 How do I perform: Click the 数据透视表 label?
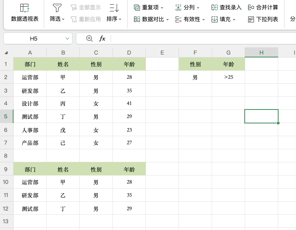click(25, 19)
